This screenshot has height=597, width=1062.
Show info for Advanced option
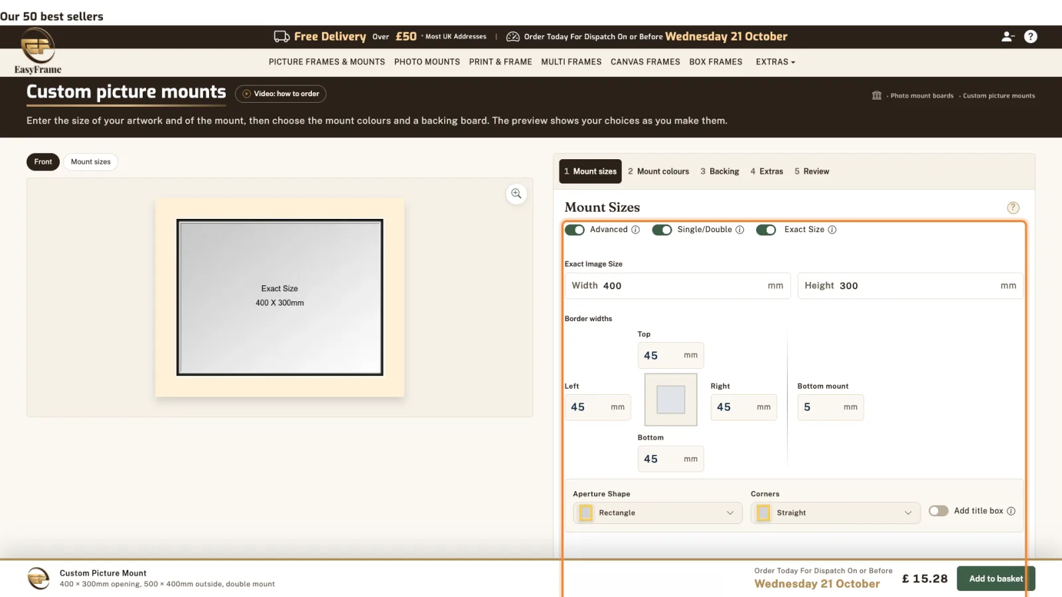point(635,230)
